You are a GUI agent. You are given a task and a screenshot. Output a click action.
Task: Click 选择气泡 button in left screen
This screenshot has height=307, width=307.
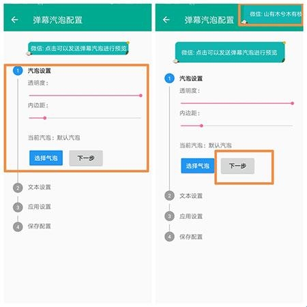[x=46, y=158]
